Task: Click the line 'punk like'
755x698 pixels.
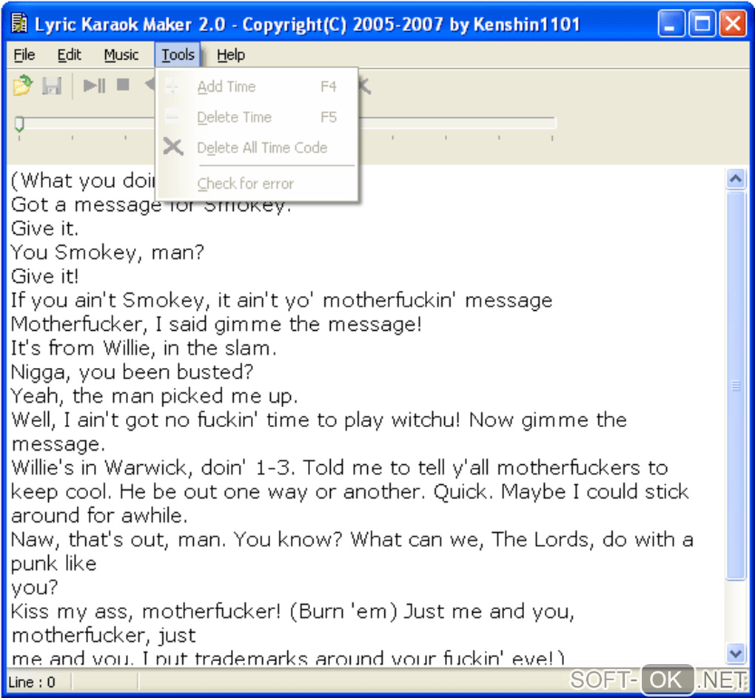Action: click(x=53, y=564)
